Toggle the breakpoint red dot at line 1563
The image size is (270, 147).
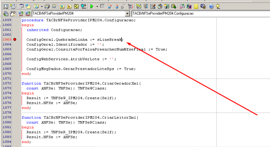(15, 40)
